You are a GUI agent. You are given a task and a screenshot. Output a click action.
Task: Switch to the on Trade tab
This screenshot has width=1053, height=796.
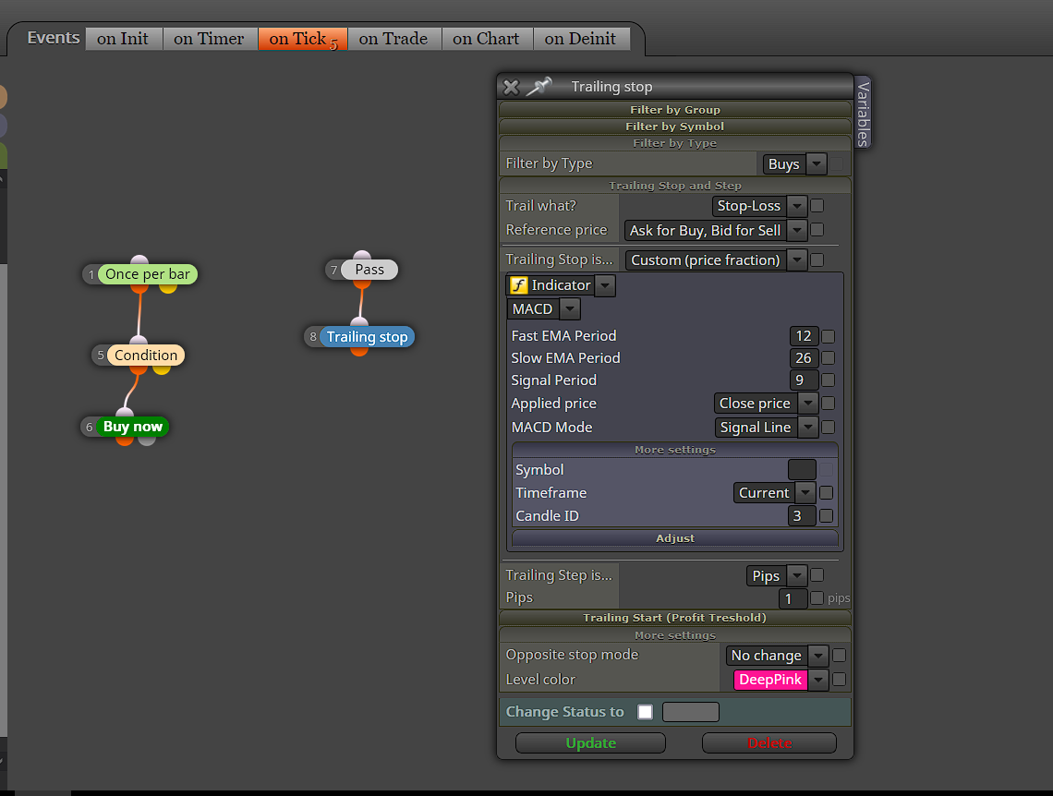(x=393, y=39)
